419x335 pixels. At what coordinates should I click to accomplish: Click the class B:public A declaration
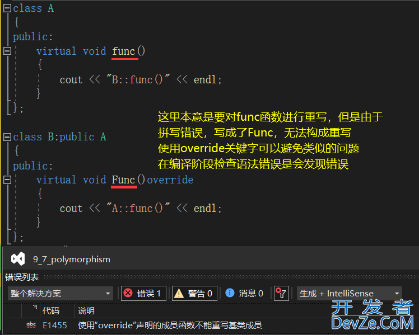click(59, 137)
